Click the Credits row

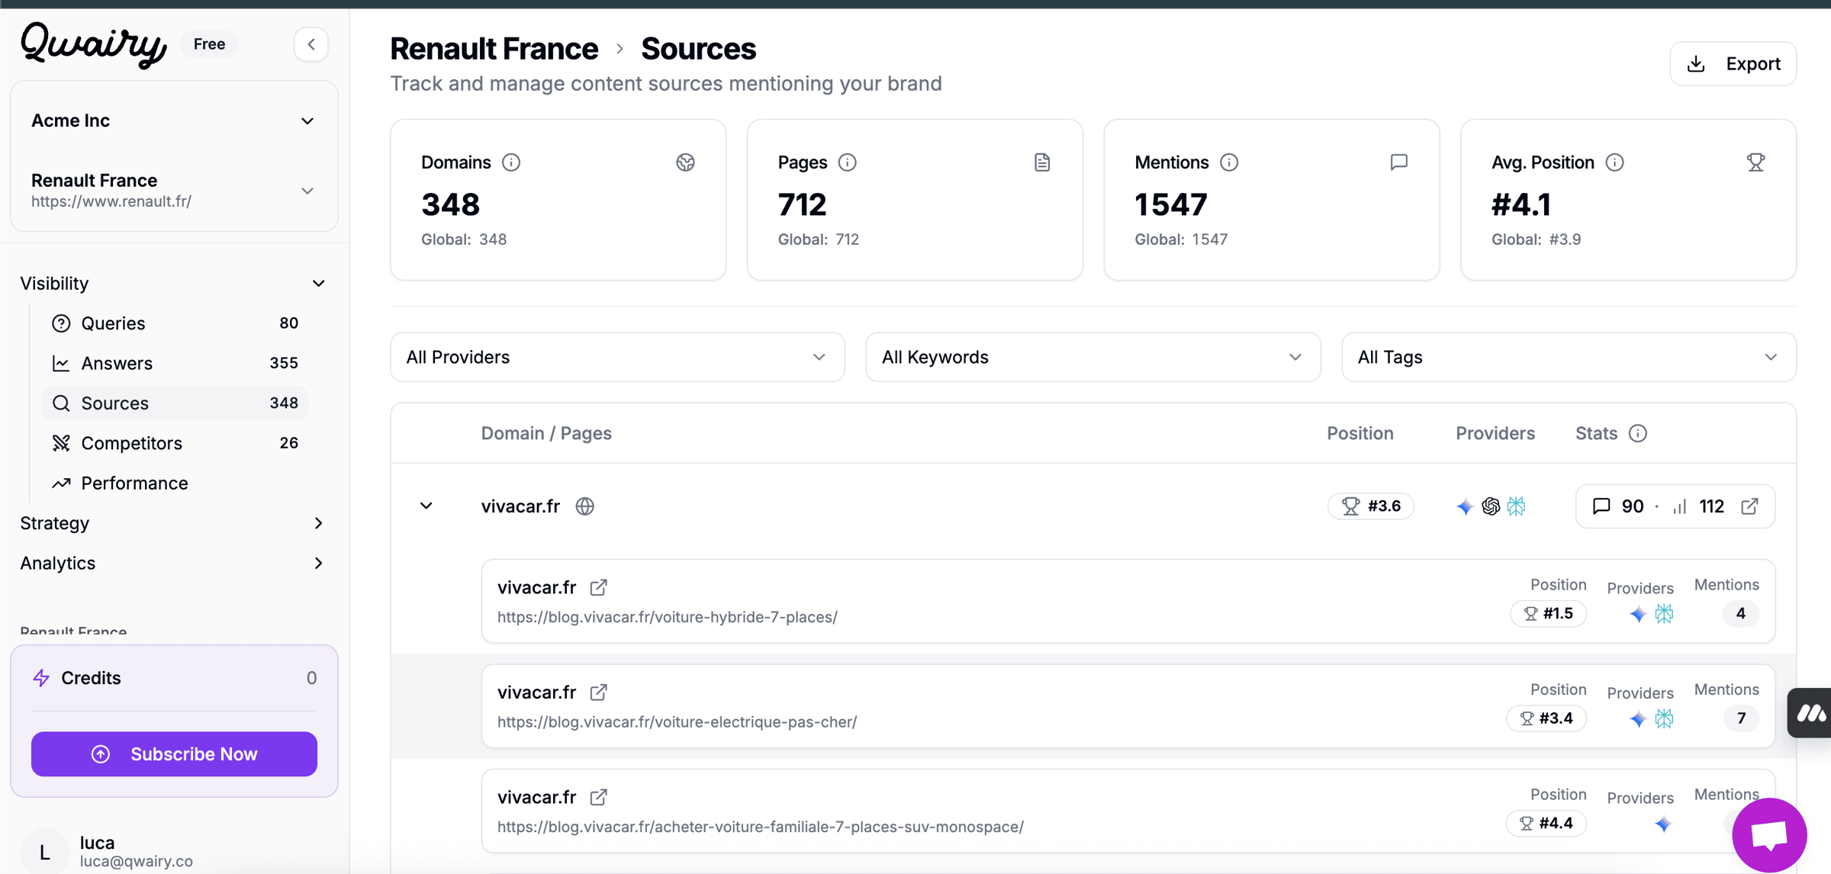(x=174, y=678)
